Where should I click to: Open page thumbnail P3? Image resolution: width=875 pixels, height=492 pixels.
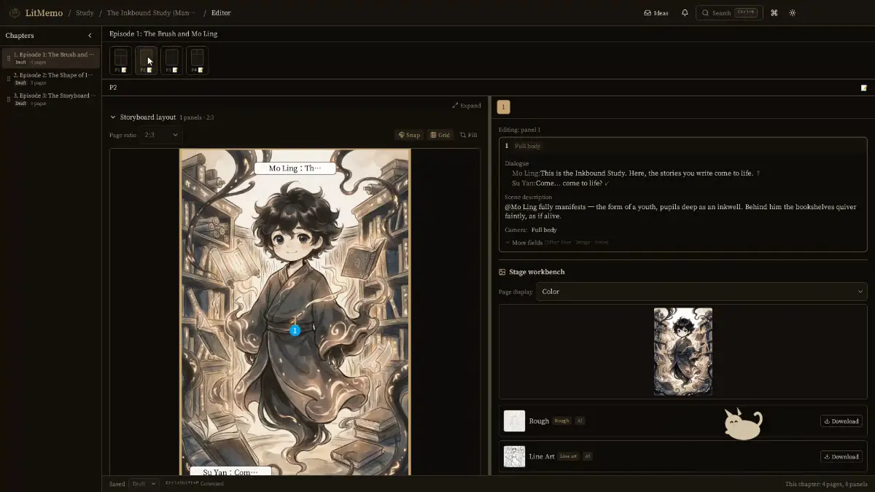tap(171, 60)
